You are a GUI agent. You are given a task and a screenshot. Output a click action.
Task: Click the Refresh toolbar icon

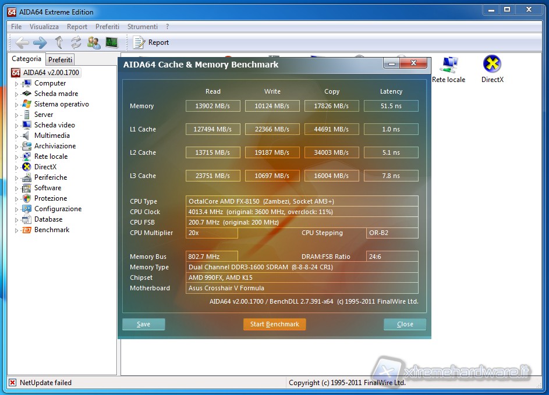(x=76, y=42)
